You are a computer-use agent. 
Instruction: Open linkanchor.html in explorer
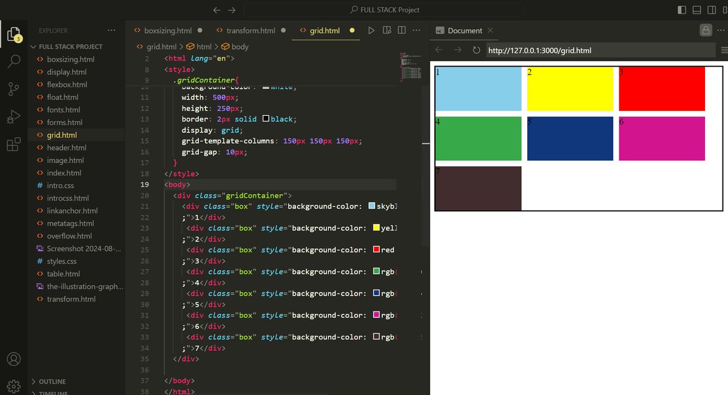tap(72, 211)
